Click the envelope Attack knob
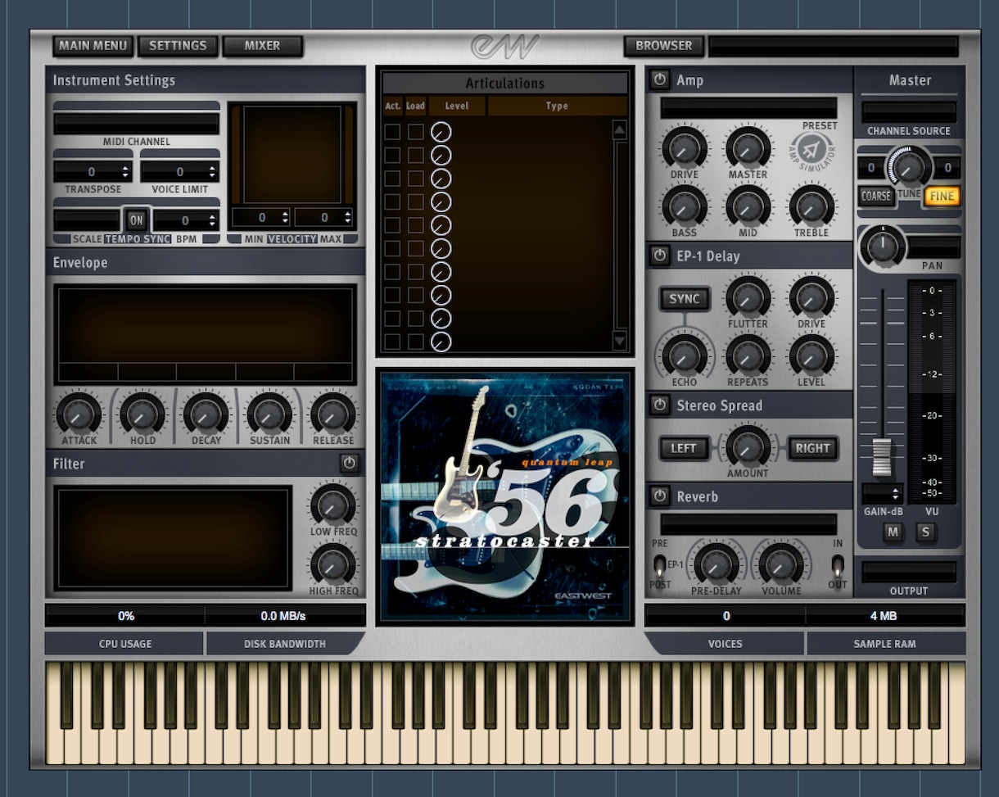Image resolution: width=999 pixels, height=797 pixels. (78, 414)
